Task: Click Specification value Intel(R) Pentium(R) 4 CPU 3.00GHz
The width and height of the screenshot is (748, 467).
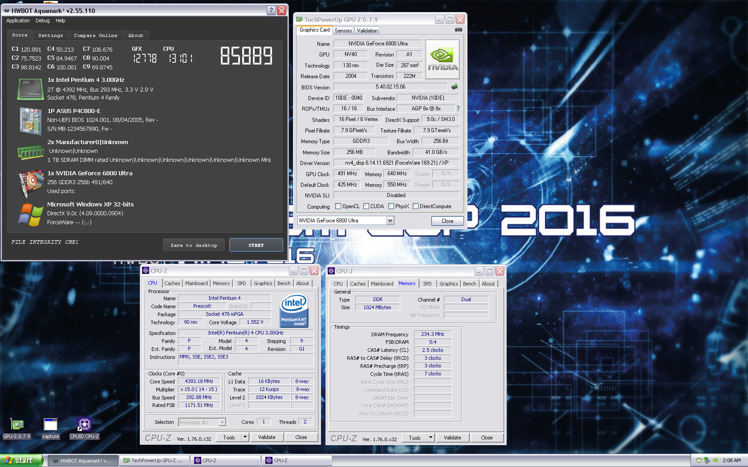Action: pyautogui.click(x=246, y=333)
